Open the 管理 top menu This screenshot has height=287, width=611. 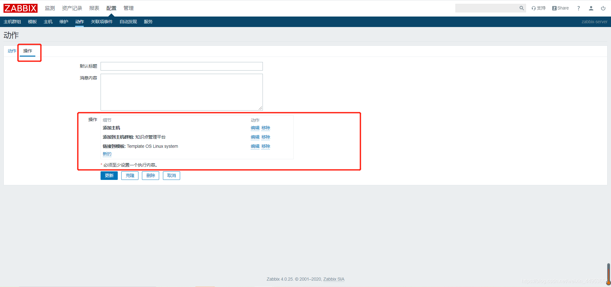click(129, 8)
